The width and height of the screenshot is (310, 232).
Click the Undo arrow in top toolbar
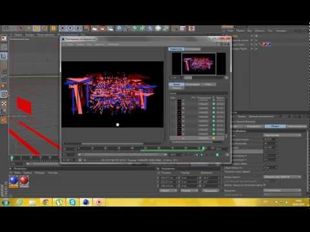point(6,28)
